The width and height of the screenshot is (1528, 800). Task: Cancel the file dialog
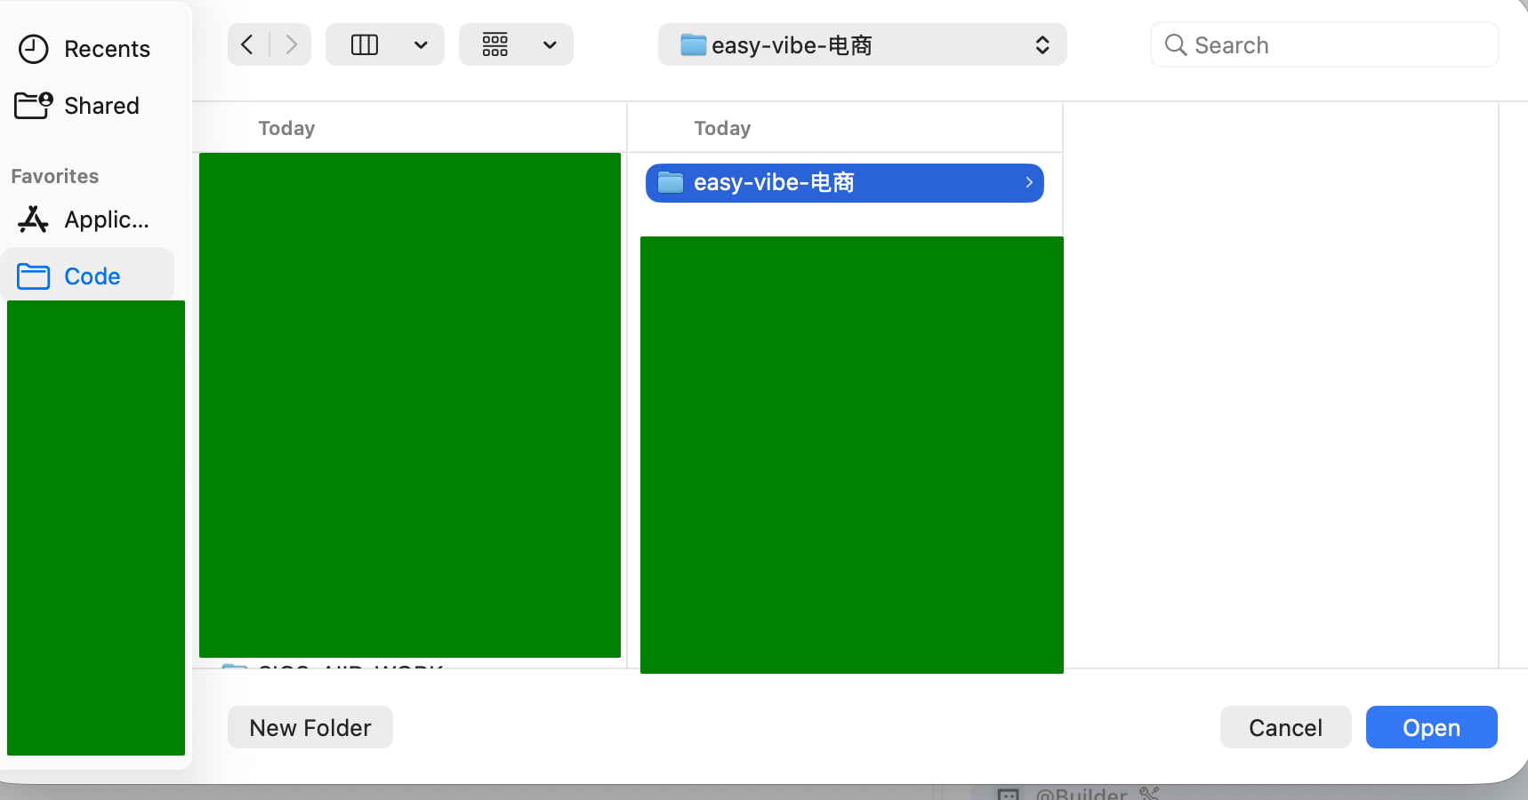(x=1285, y=727)
